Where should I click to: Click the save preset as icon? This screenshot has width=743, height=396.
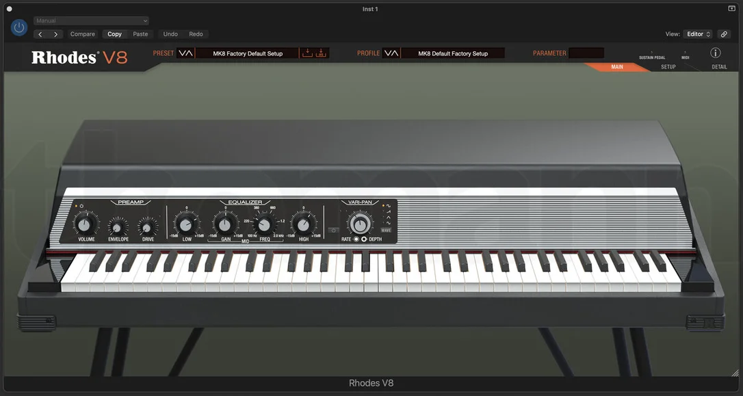click(322, 53)
